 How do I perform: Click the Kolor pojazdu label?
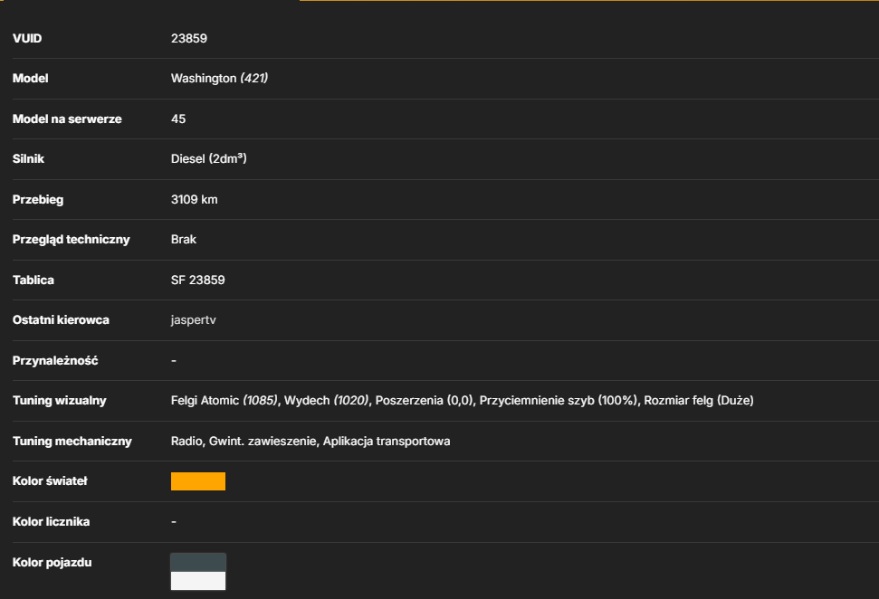coord(52,562)
